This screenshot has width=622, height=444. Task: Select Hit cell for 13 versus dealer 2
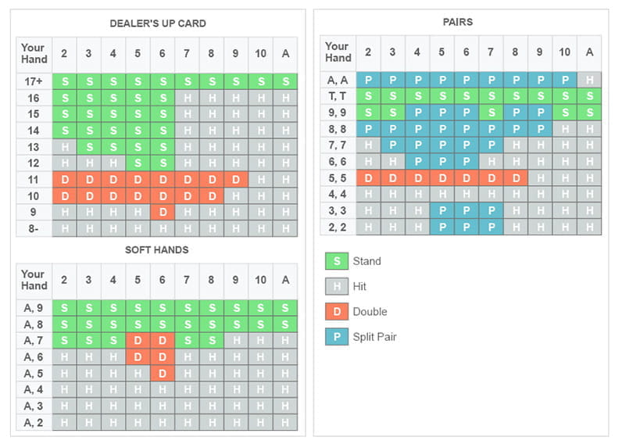click(x=63, y=146)
